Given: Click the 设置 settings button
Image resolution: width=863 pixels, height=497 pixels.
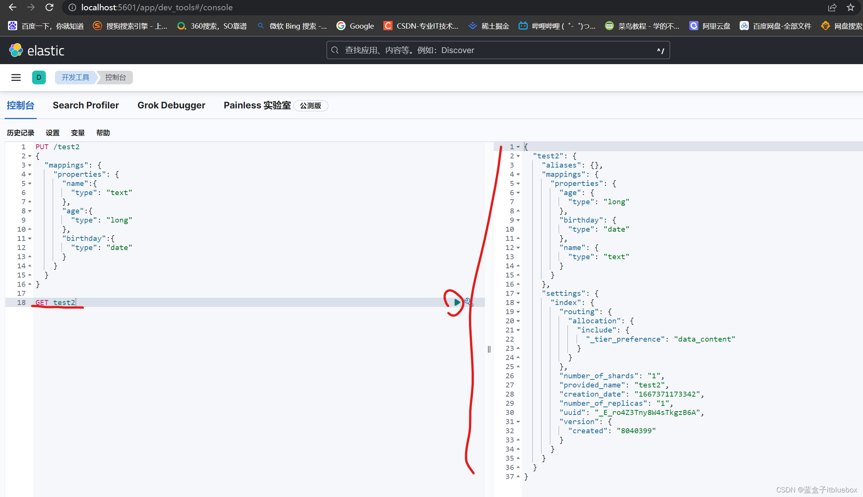Looking at the screenshot, I should pos(54,132).
